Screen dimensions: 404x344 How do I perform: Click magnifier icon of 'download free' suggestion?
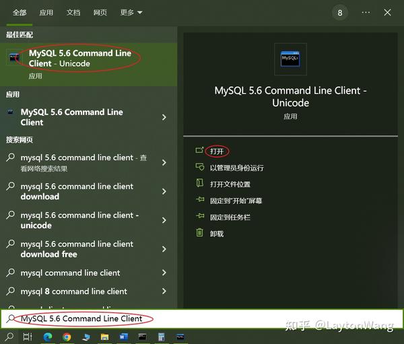click(x=10, y=244)
